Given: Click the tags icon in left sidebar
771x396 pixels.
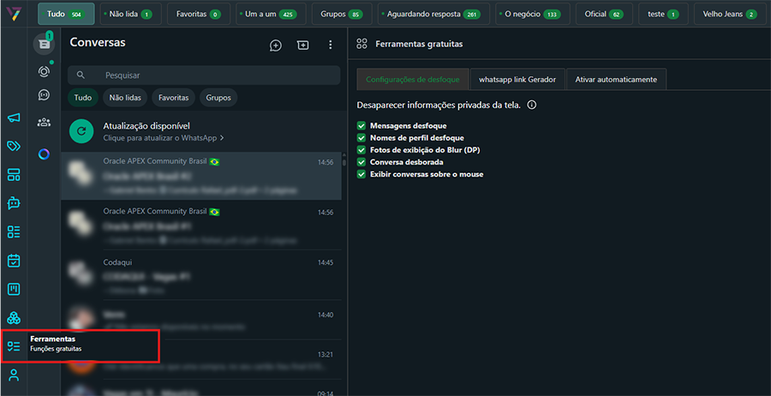Looking at the screenshot, I should (x=14, y=147).
